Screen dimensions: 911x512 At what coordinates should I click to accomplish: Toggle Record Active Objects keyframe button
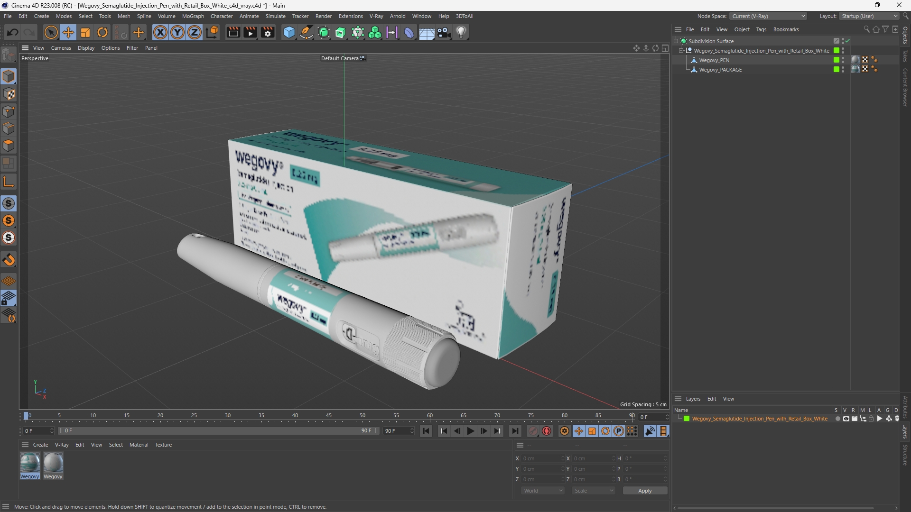[x=533, y=431]
